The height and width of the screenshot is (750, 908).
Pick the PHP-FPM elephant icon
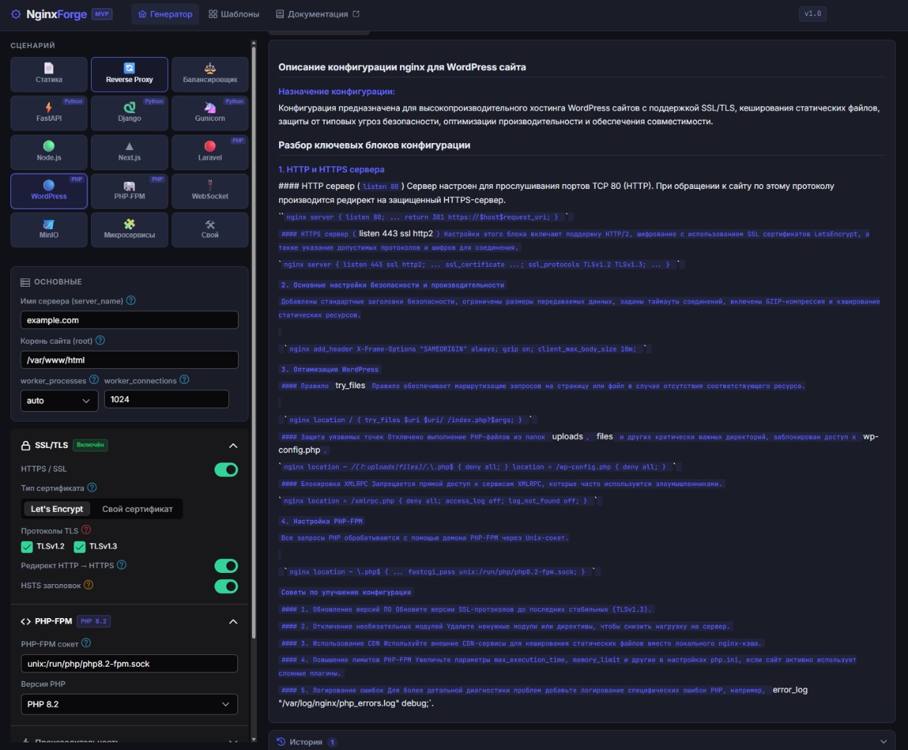click(129, 185)
